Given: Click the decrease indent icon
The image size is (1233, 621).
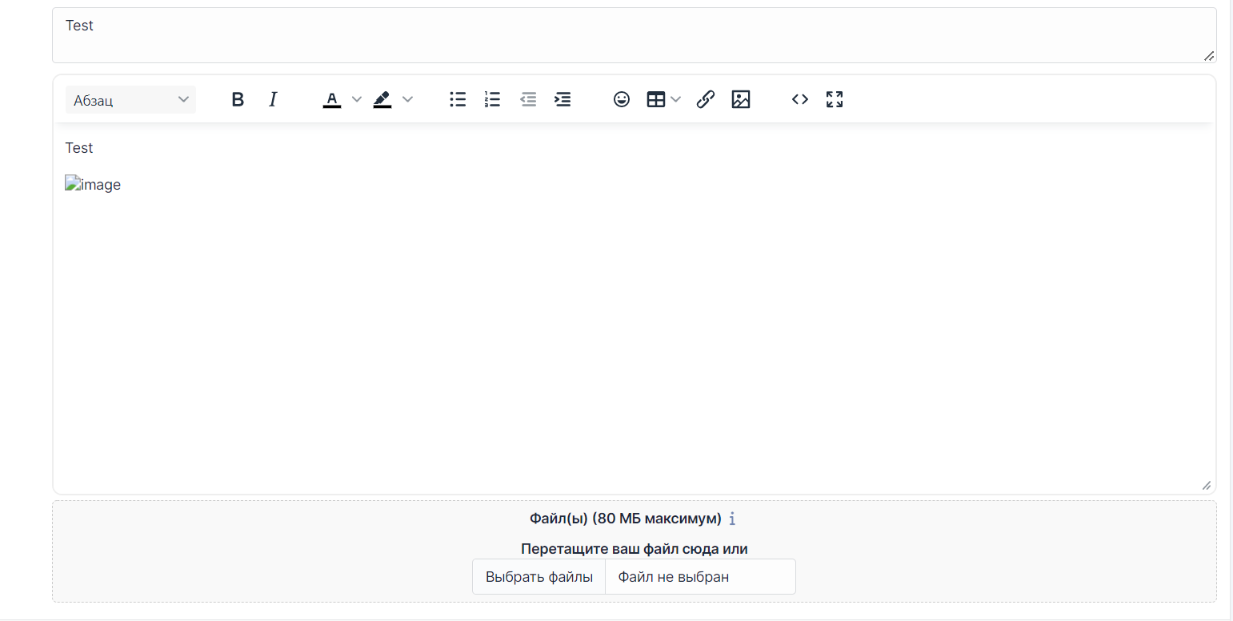Looking at the screenshot, I should tap(527, 99).
